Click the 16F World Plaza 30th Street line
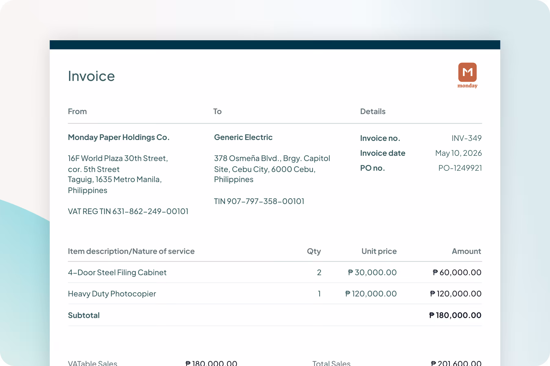Image resolution: width=550 pixels, height=366 pixels. (118, 158)
